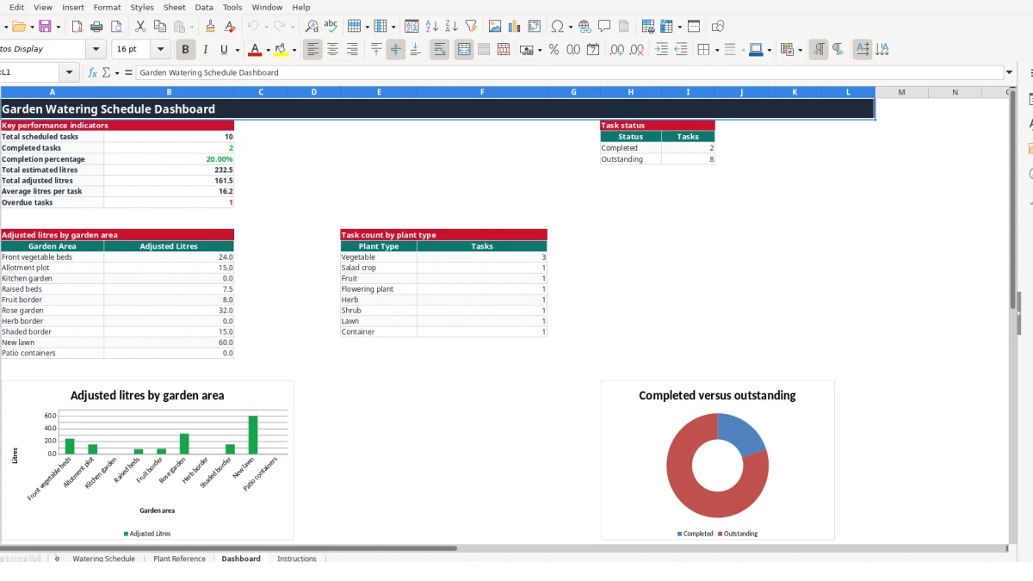Click the Completed versus outstanding donut chart
This screenshot has width=1033, height=581.
tap(717, 465)
